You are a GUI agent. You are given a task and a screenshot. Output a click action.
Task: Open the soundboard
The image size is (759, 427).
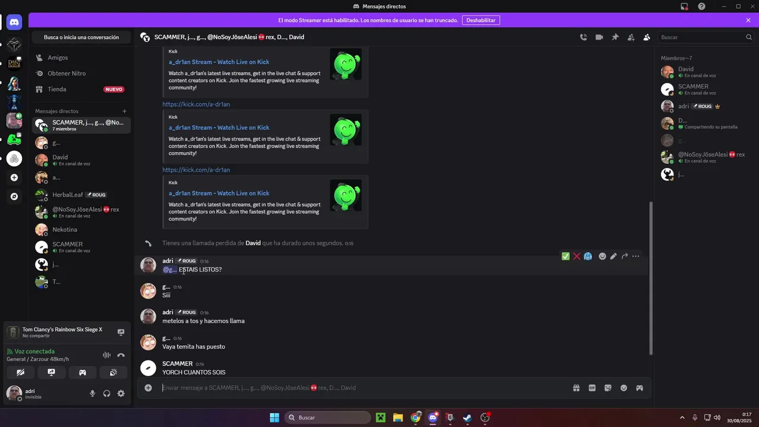[x=113, y=372]
